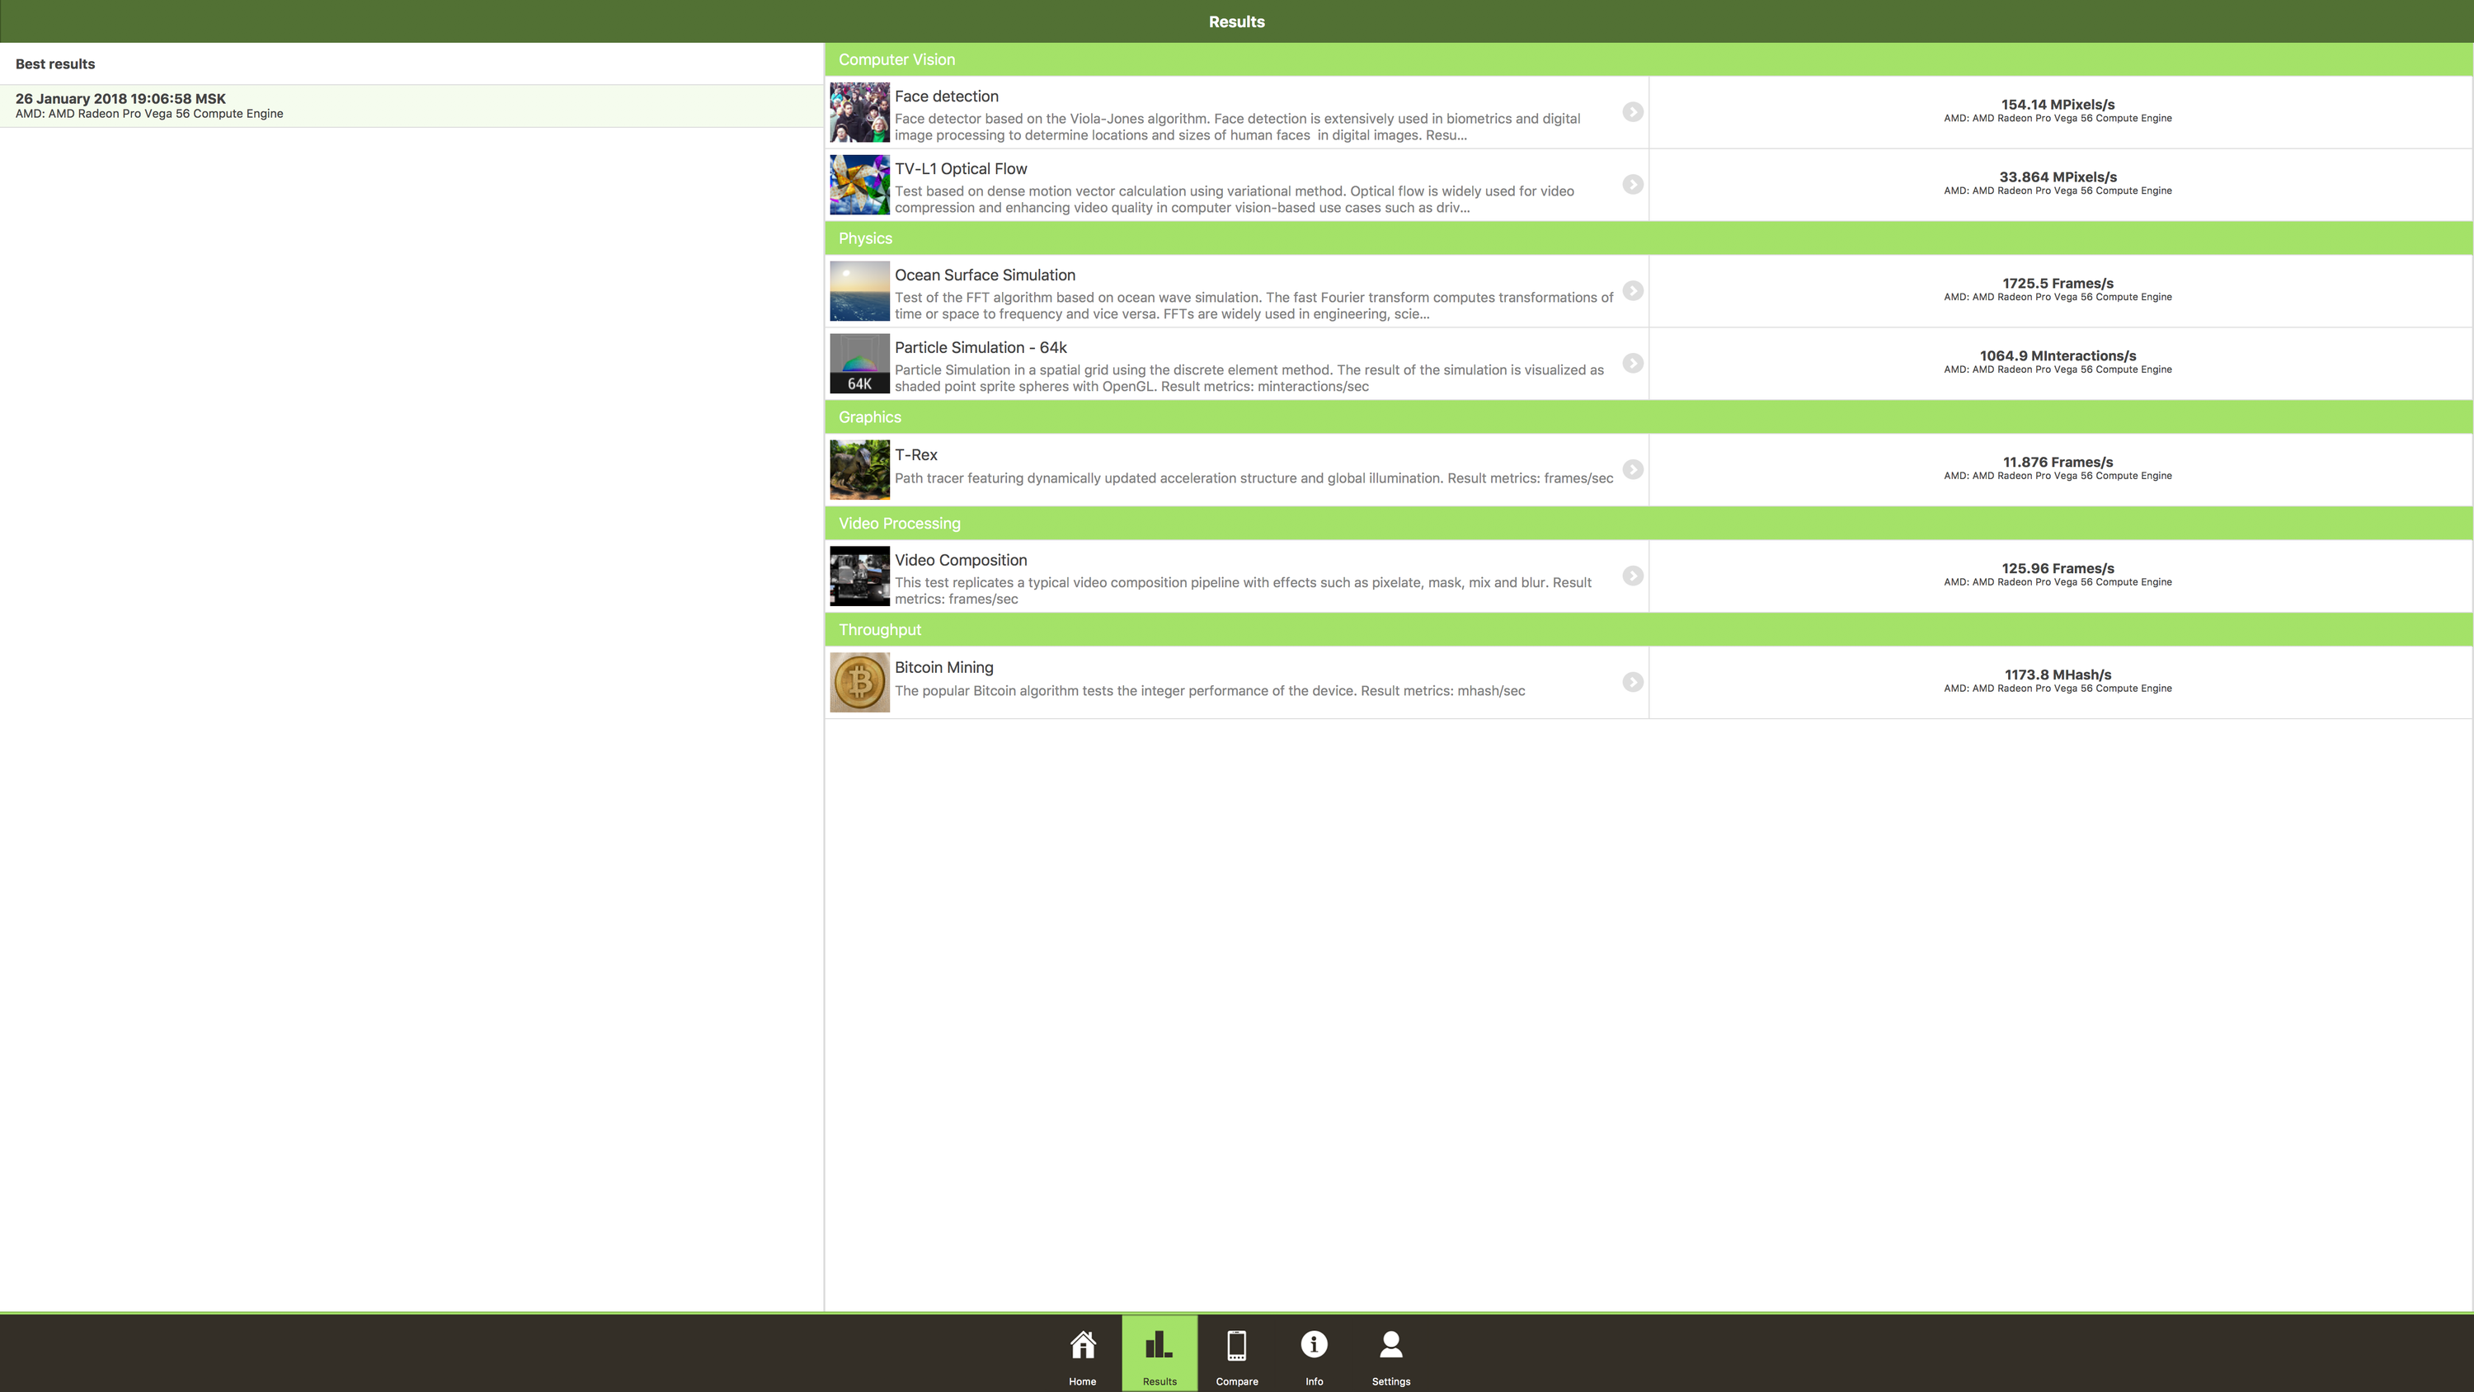The height and width of the screenshot is (1392, 2474).
Task: Expand Bitcoin Mining details arrow
Action: pos(1633,682)
